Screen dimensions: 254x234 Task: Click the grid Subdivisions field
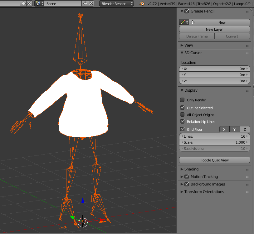pos(215,148)
